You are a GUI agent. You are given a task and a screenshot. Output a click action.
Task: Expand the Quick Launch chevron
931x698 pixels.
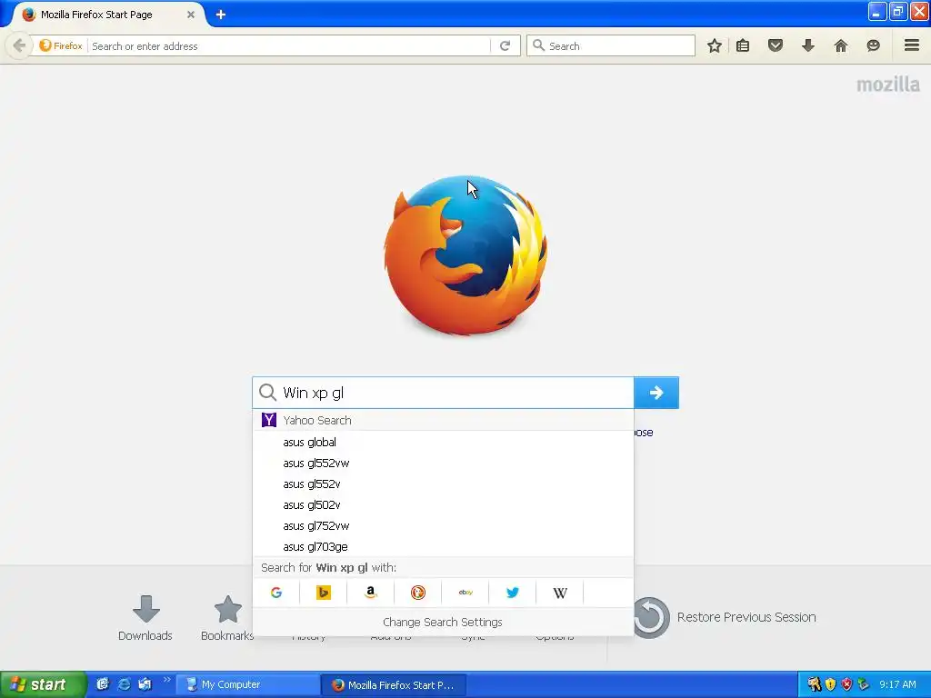pos(167,679)
